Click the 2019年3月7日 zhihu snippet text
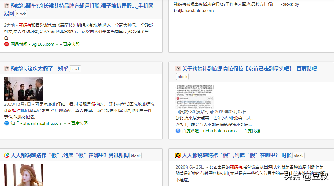 click(x=80, y=110)
